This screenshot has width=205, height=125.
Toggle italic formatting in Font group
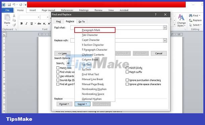click(27, 23)
